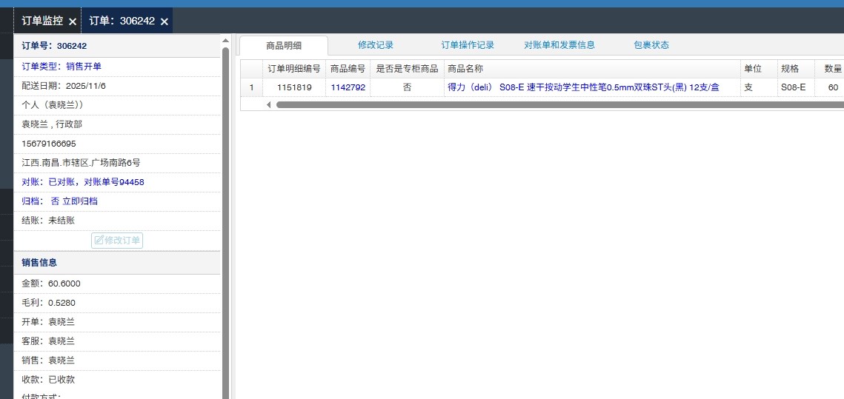844x399 pixels.
Task: Click the left panel scroll-up arrow
Action: pos(225,38)
